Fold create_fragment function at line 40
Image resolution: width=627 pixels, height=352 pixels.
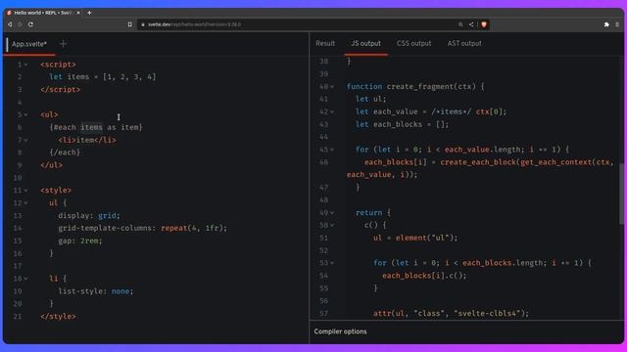pyautogui.click(x=332, y=87)
